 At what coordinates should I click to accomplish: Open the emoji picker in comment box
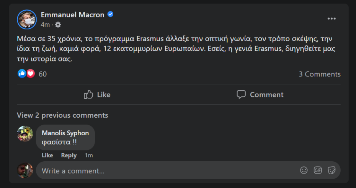[x=304, y=170]
